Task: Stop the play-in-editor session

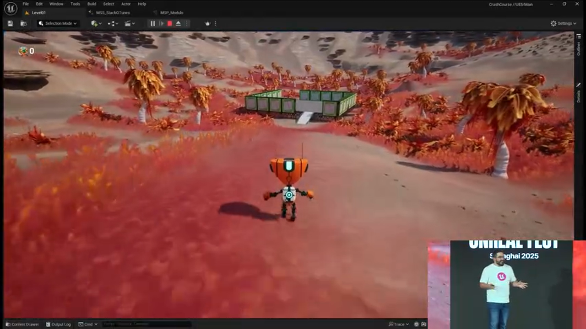Action: [169, 23]
